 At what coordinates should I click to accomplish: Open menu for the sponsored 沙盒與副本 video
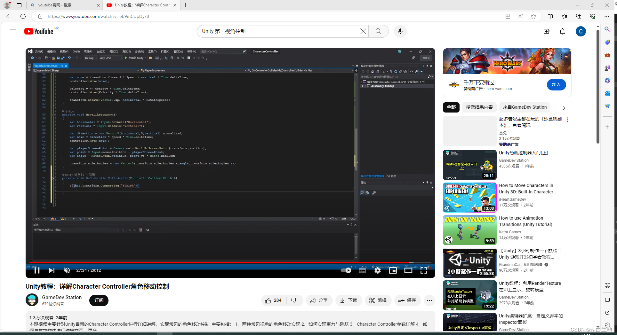(567, 120)
